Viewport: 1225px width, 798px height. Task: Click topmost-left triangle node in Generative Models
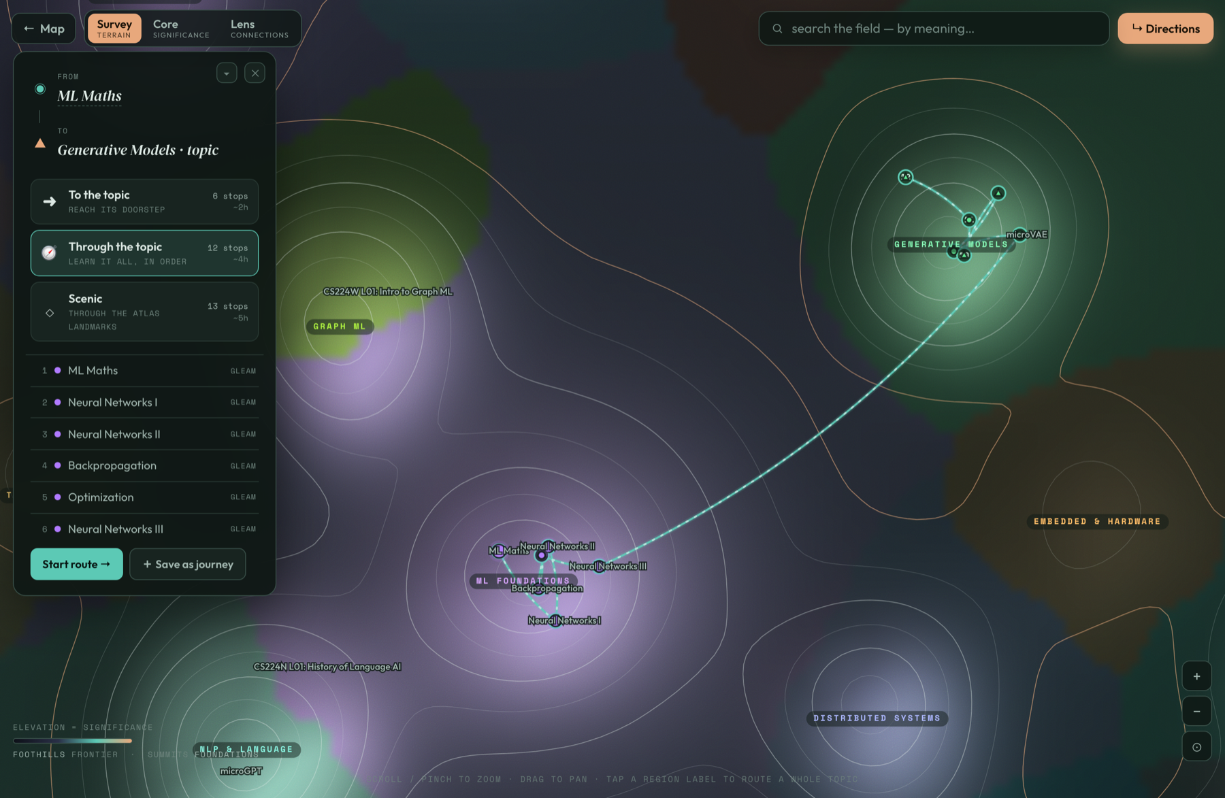pyautogui.click(x=905, y=177)
